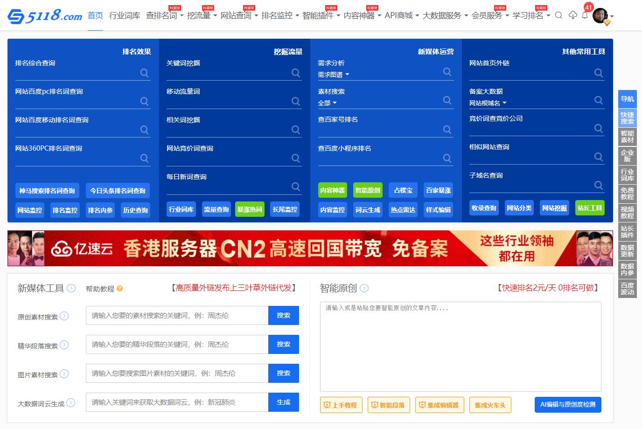Image resolution: width=642 pixels, height=429 pixels.
Task: Open the notifications bell icon
Action: coord(585,15)
